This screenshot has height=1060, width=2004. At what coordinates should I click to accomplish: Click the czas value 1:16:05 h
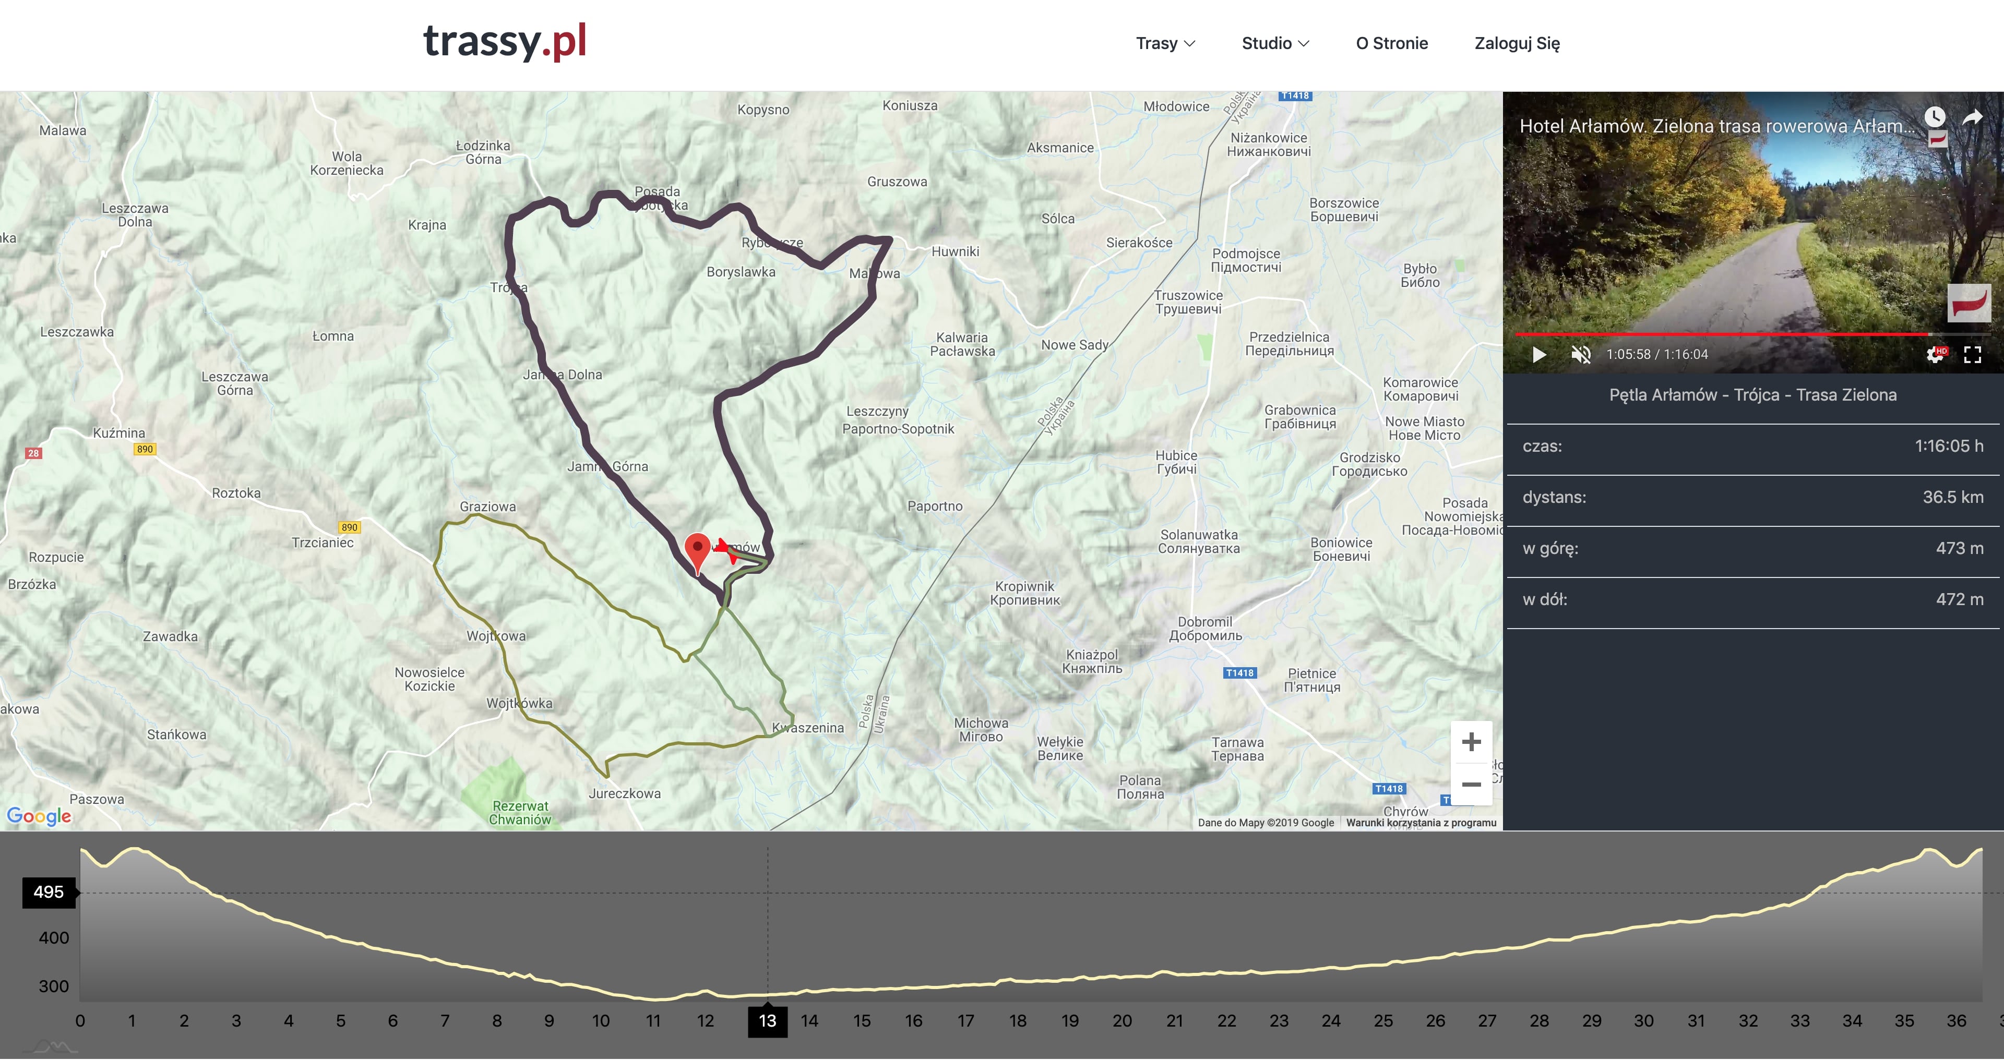(x=1949, y=447)
